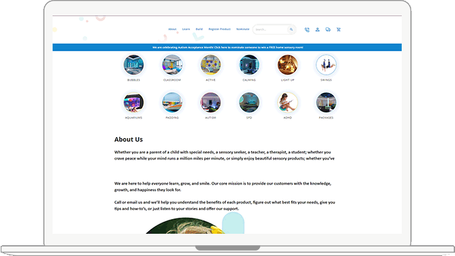Open the About menu item
Viewport: 455px width, 256px height.
click(x=173, y=29)
